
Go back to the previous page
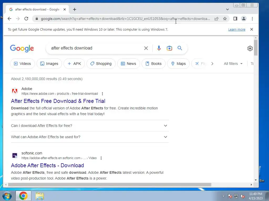9,19
